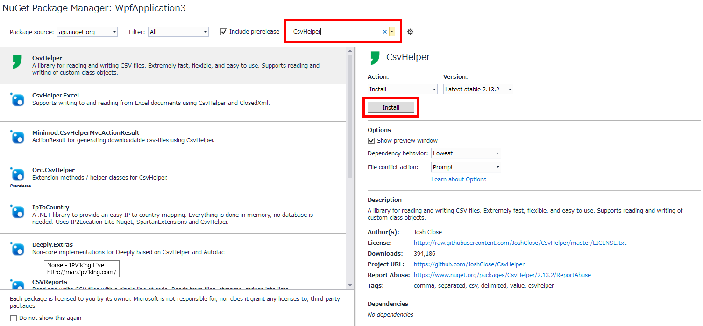
Task: Open the Dependency behavior dropdown
Action: 466,153
